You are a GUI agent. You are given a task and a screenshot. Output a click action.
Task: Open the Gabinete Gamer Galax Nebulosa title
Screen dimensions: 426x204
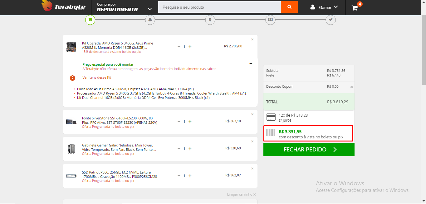119,147
